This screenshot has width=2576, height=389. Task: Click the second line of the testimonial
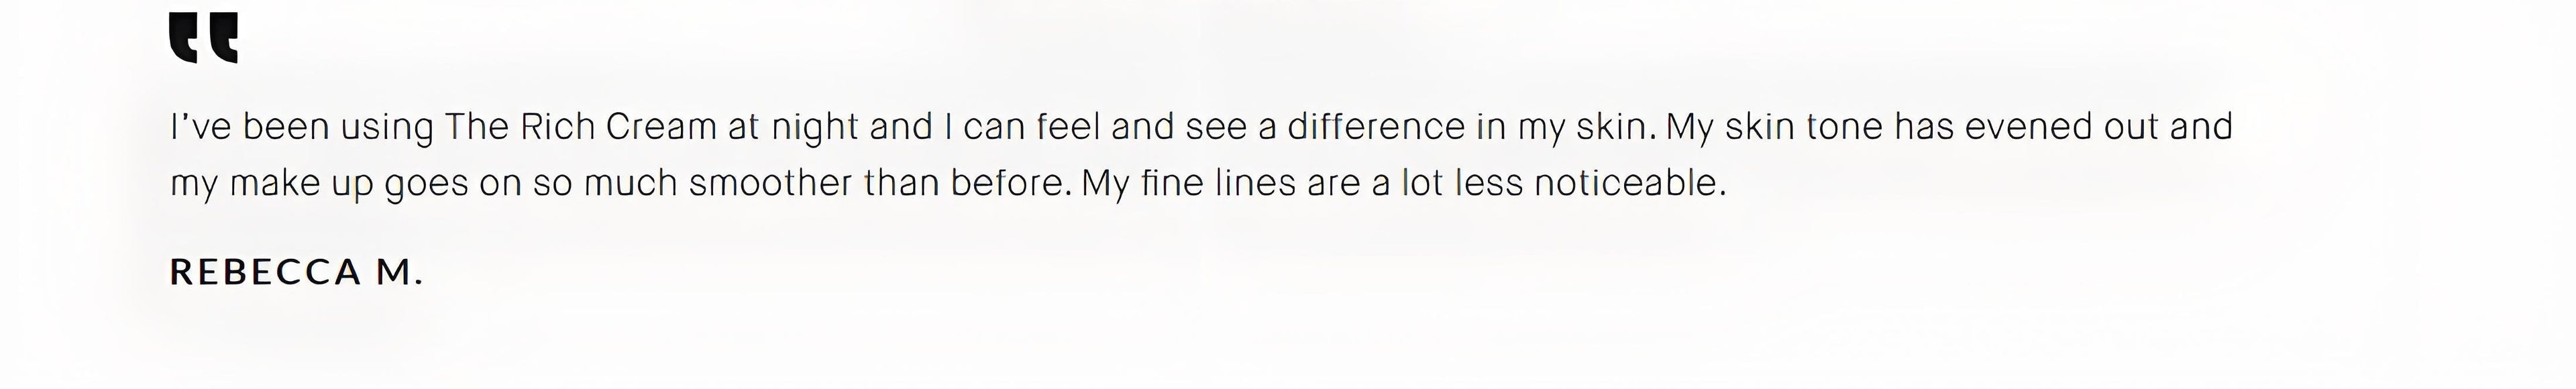coord(948,184)
